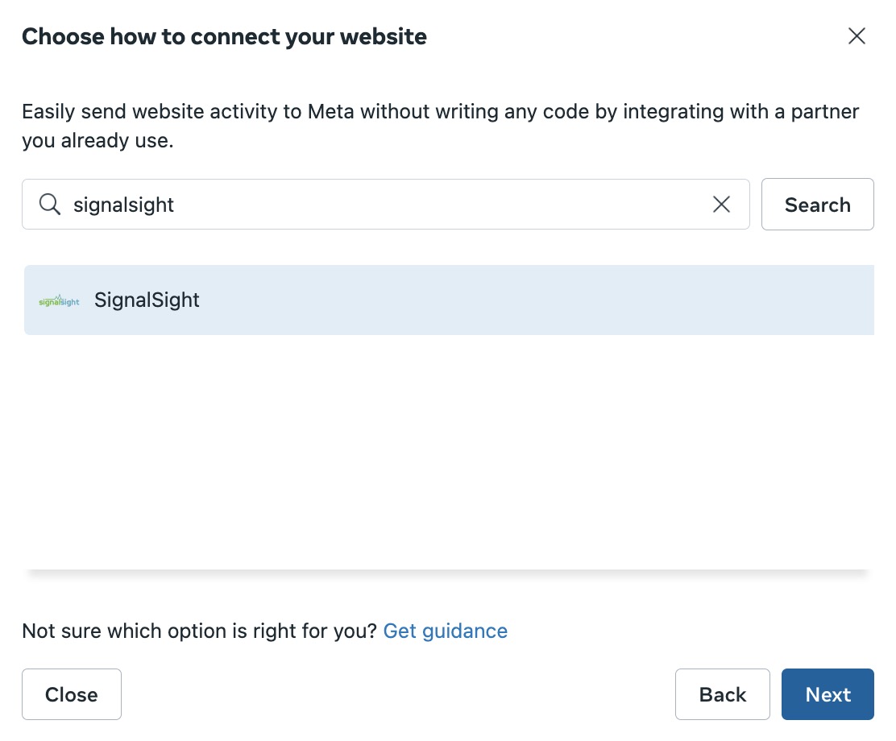Clear the signalsight search text with the X icon
Screen dimensions: 896x741
[x=721, y=204]
